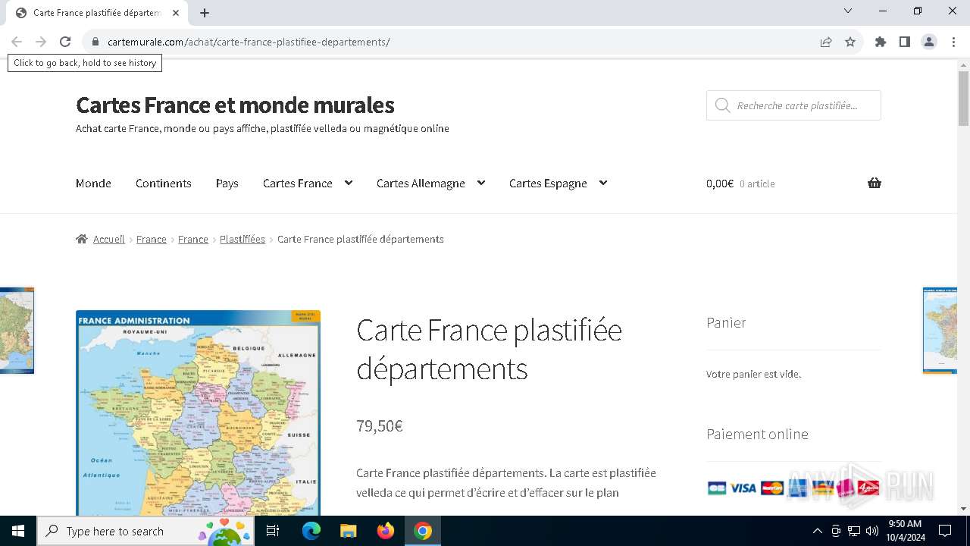
Task: Click the home icon in breadcrumbs
Action: 82,239
